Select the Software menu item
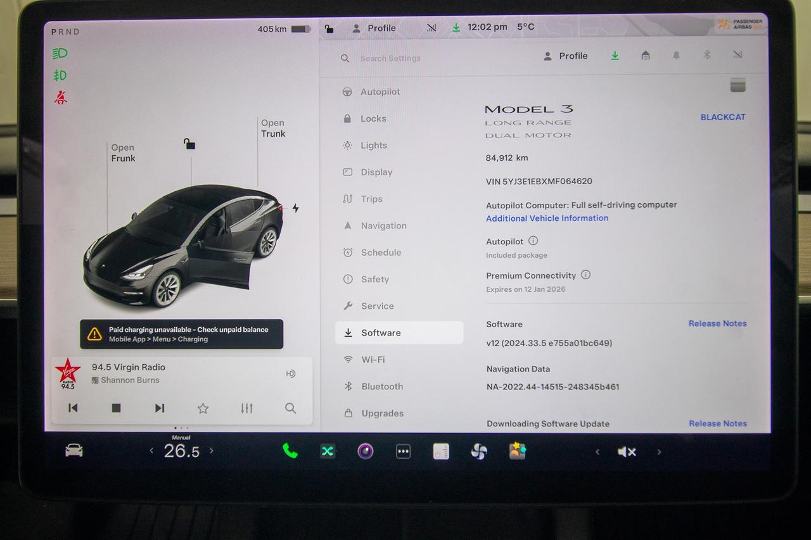The width and height of the screenshot is (811, 540). pos(399,333)
